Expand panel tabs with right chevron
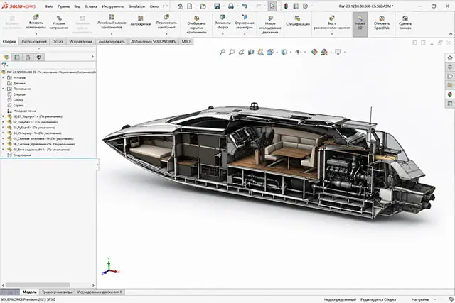 (x=93, y=57)
